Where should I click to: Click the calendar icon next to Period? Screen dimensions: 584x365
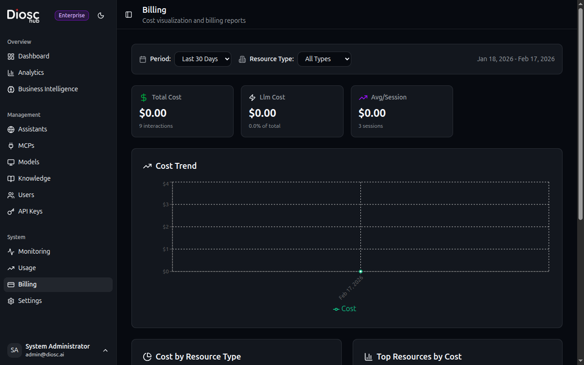point(143,59)
